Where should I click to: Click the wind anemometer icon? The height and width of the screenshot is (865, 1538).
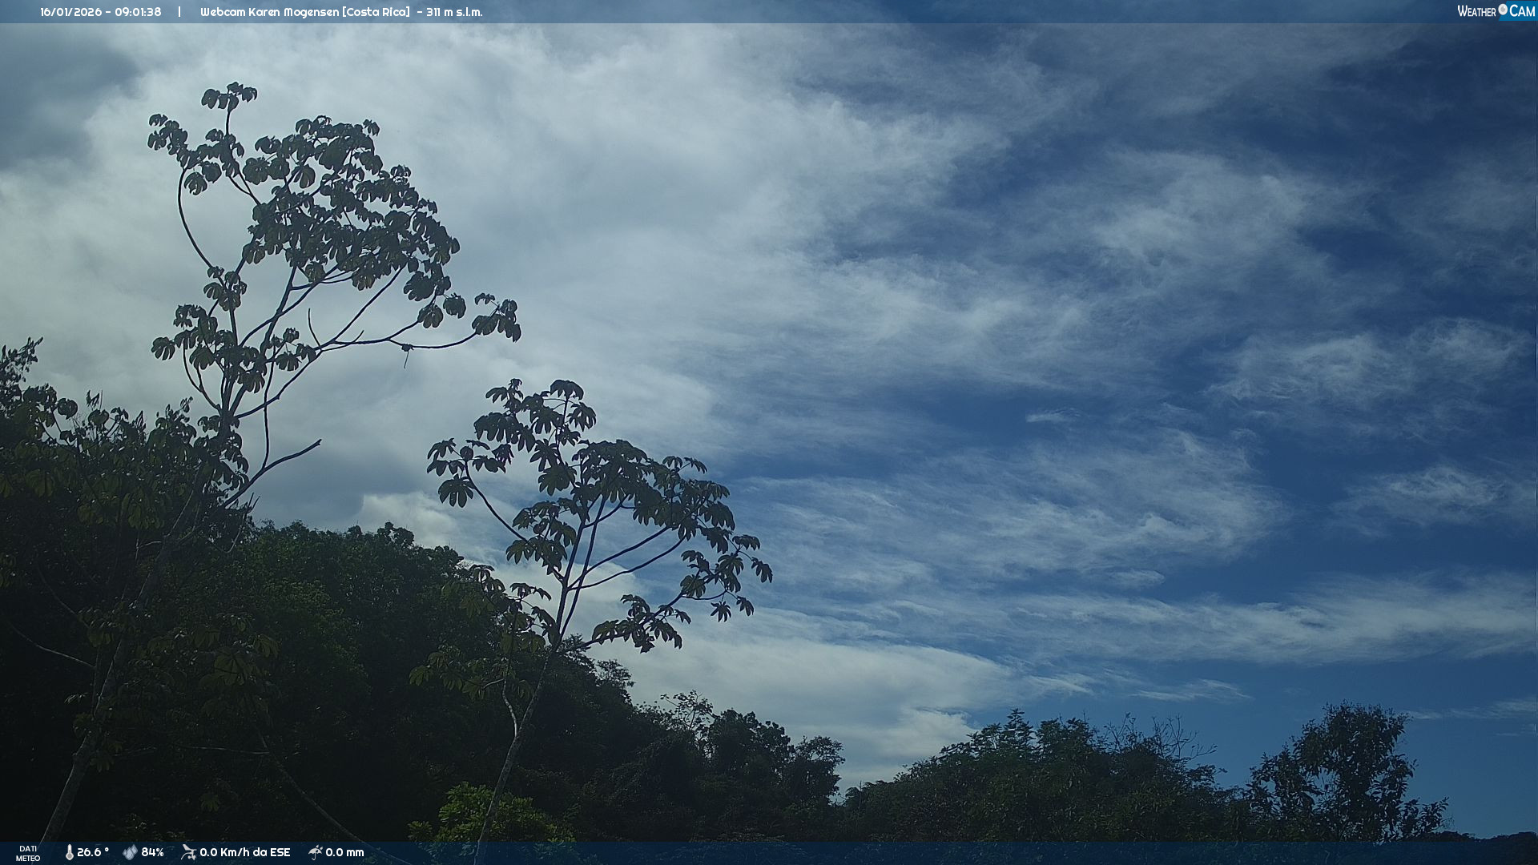click(188, 852)
